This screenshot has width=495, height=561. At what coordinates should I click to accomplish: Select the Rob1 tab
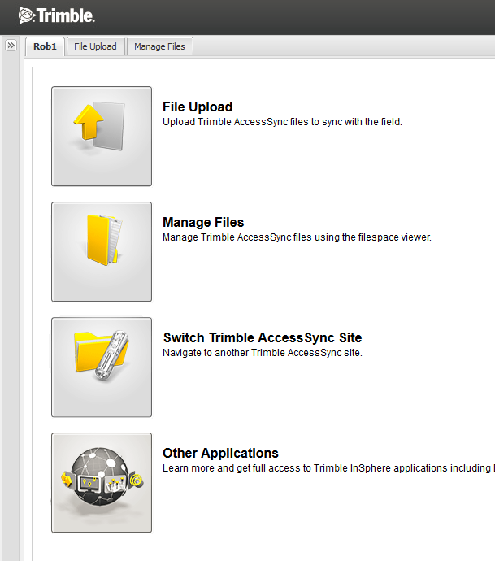pyautogui.click(x=45, y=46)
